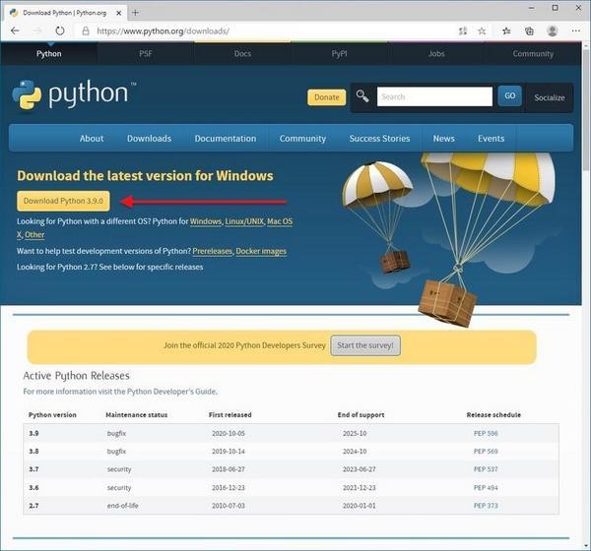Click in the Search input field
This screenshot has height=551, width=591.
434,96
